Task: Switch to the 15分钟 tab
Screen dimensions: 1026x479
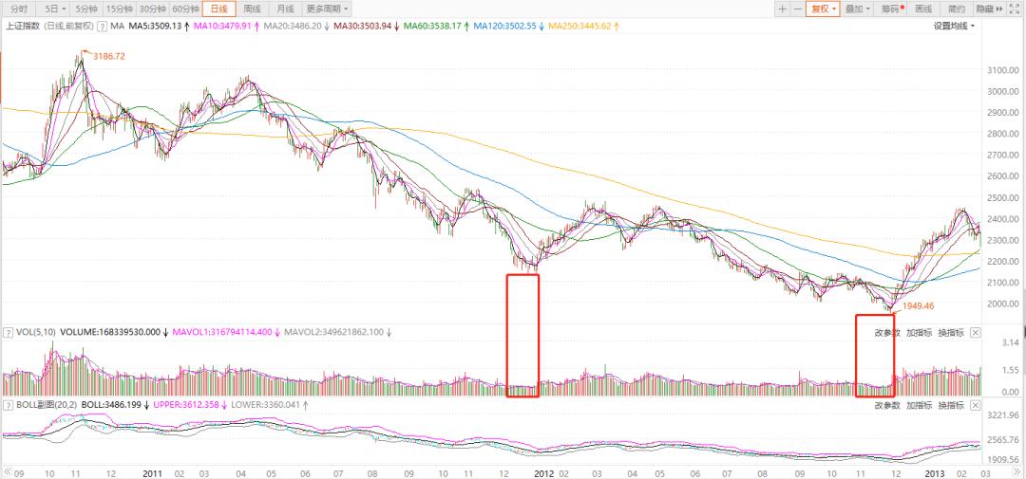Action: coord(119,9)
